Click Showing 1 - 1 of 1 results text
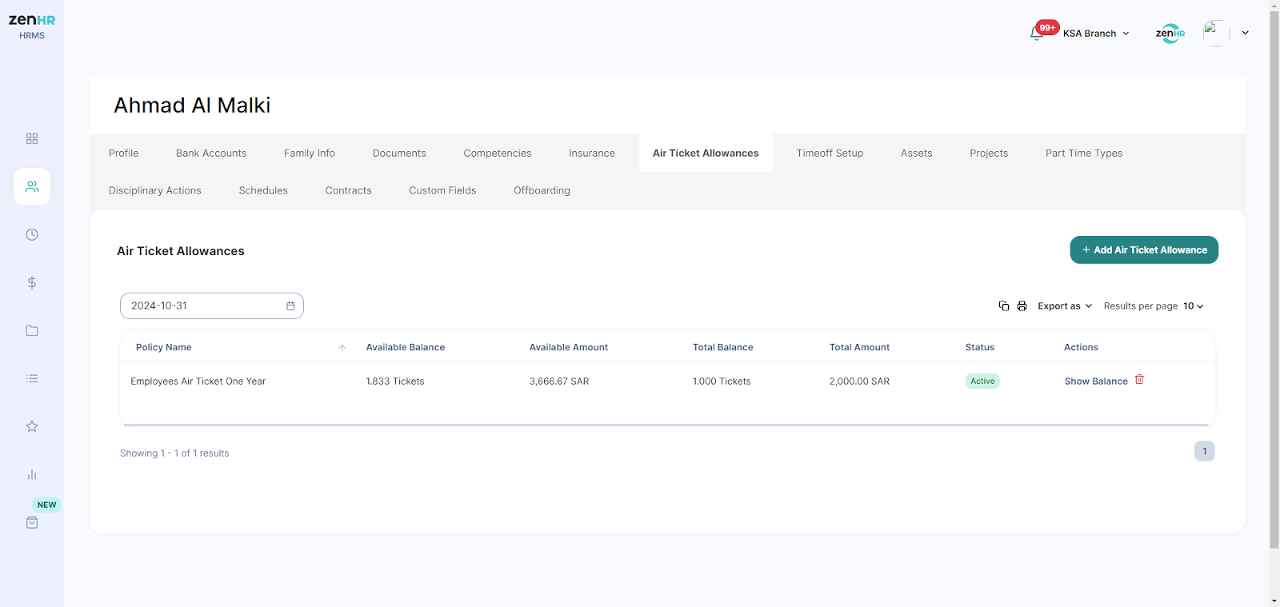This screenshot has width=1280, height=607. click(x=174, y=453)
